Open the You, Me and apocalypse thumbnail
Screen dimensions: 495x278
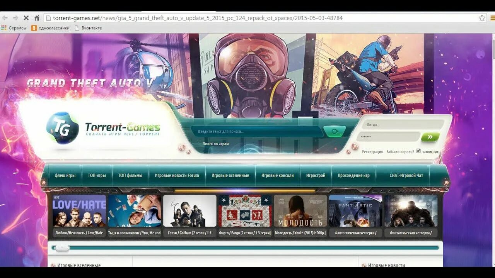pyautogui.click(x=135, y=210)
